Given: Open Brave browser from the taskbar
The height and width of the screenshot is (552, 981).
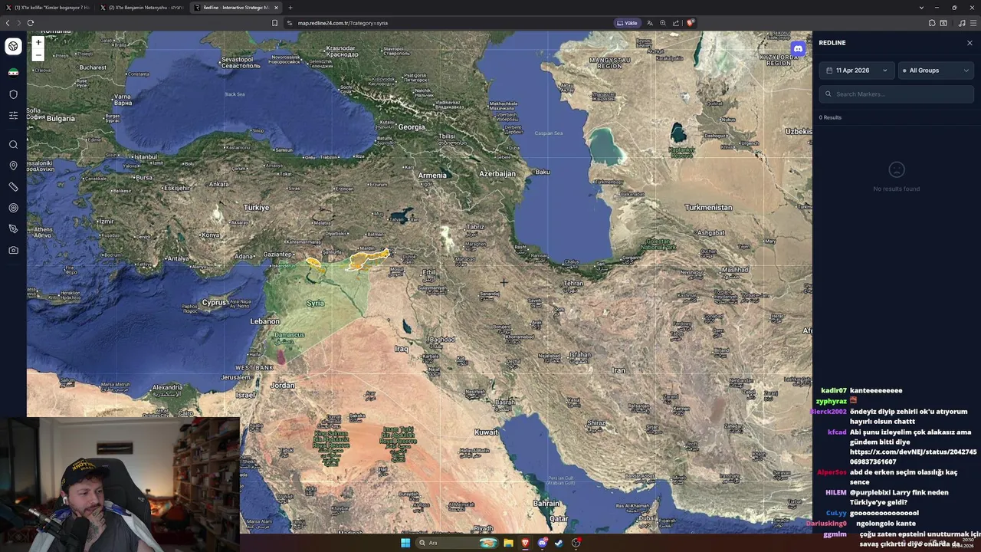Looking at the screenshot, I should (525, 543).
